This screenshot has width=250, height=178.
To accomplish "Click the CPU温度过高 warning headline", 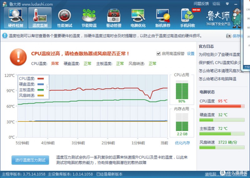I will coord(80,53).
